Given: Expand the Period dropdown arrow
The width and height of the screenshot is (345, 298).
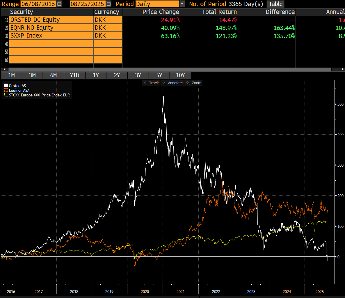Looking at the screenshot, I should click(182, 4).
